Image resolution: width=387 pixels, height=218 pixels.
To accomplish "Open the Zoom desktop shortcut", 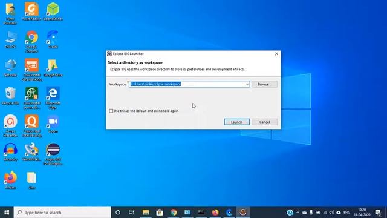I will click(x=53, y=124).
